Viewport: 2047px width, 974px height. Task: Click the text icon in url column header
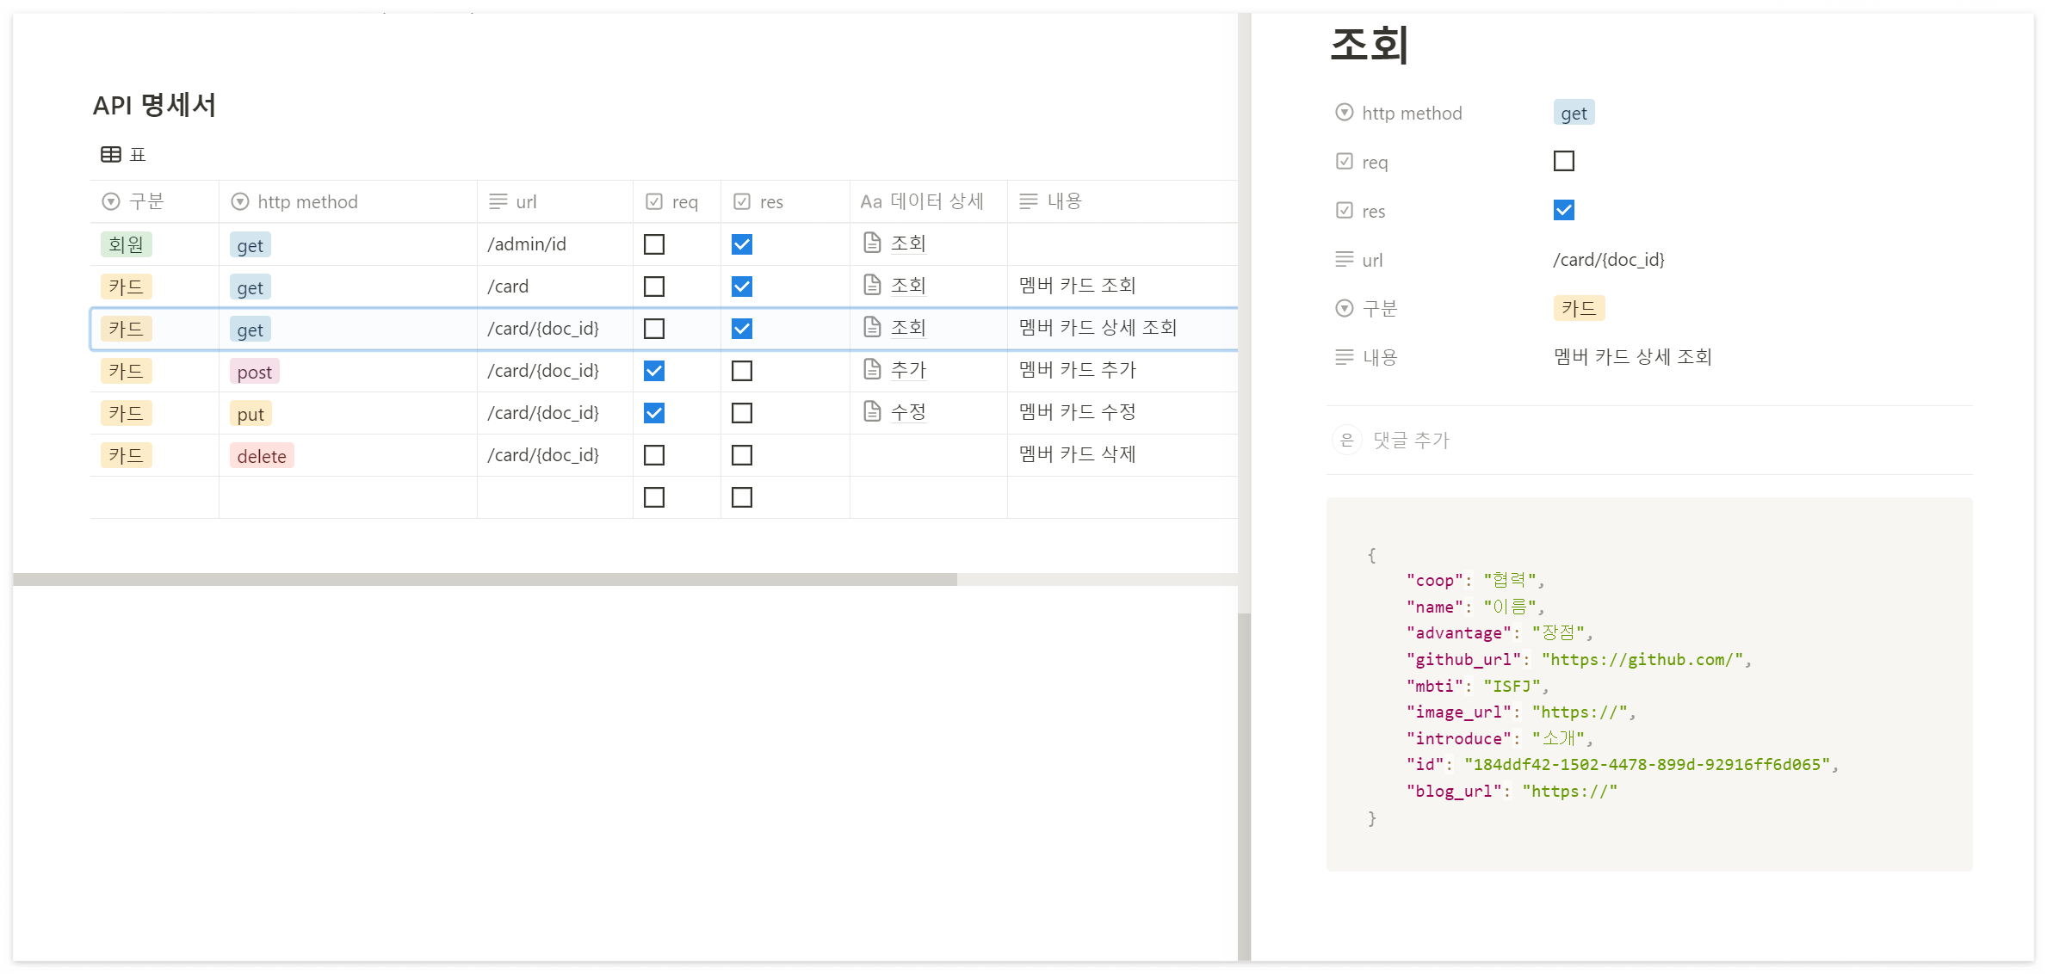[x=498, y=201]
